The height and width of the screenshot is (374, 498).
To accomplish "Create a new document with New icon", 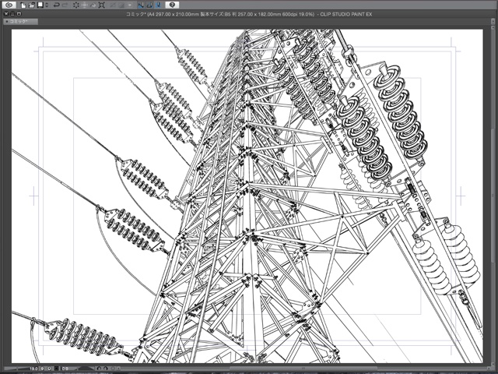I will click(x=24, y=5).
